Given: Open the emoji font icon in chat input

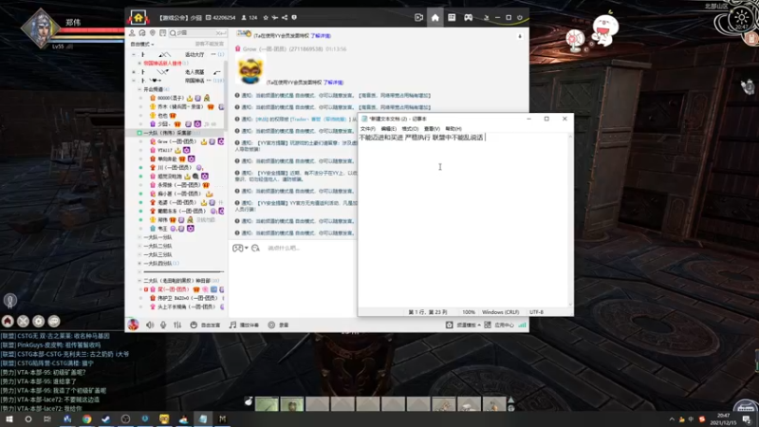Looking at the screenshot, I should (x=256, y=248).
